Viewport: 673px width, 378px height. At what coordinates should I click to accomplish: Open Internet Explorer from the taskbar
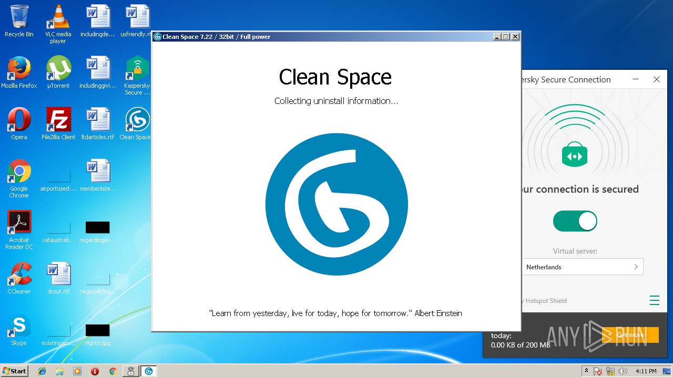click(42, 371)
